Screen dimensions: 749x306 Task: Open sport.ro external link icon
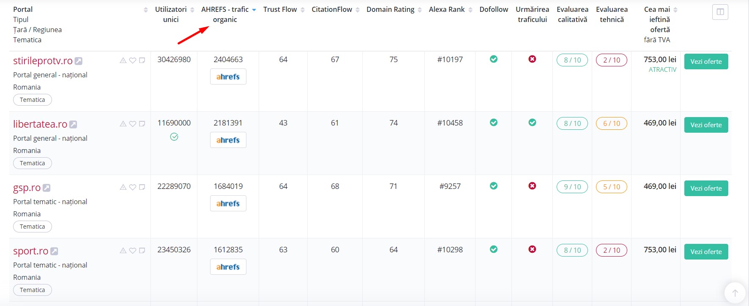tap(54, 251)
